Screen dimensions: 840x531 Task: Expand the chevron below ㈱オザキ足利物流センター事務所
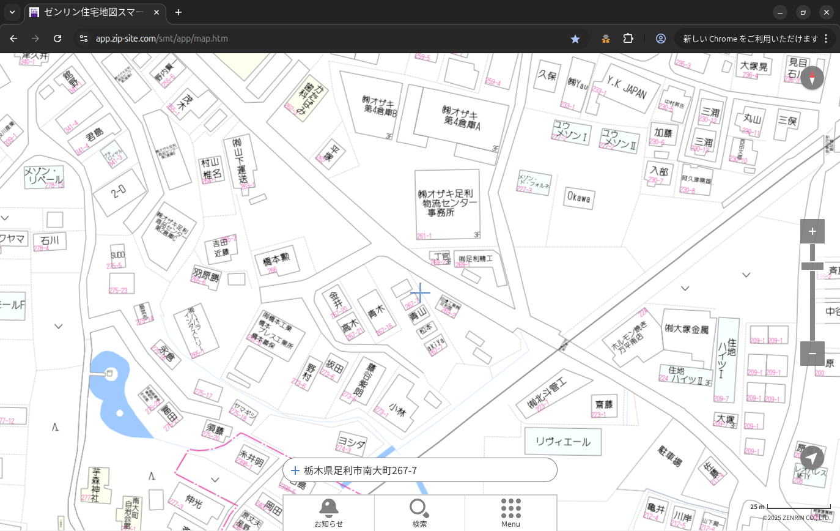(685, 289)
